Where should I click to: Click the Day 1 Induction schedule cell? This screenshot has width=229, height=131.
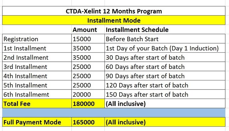162,48
